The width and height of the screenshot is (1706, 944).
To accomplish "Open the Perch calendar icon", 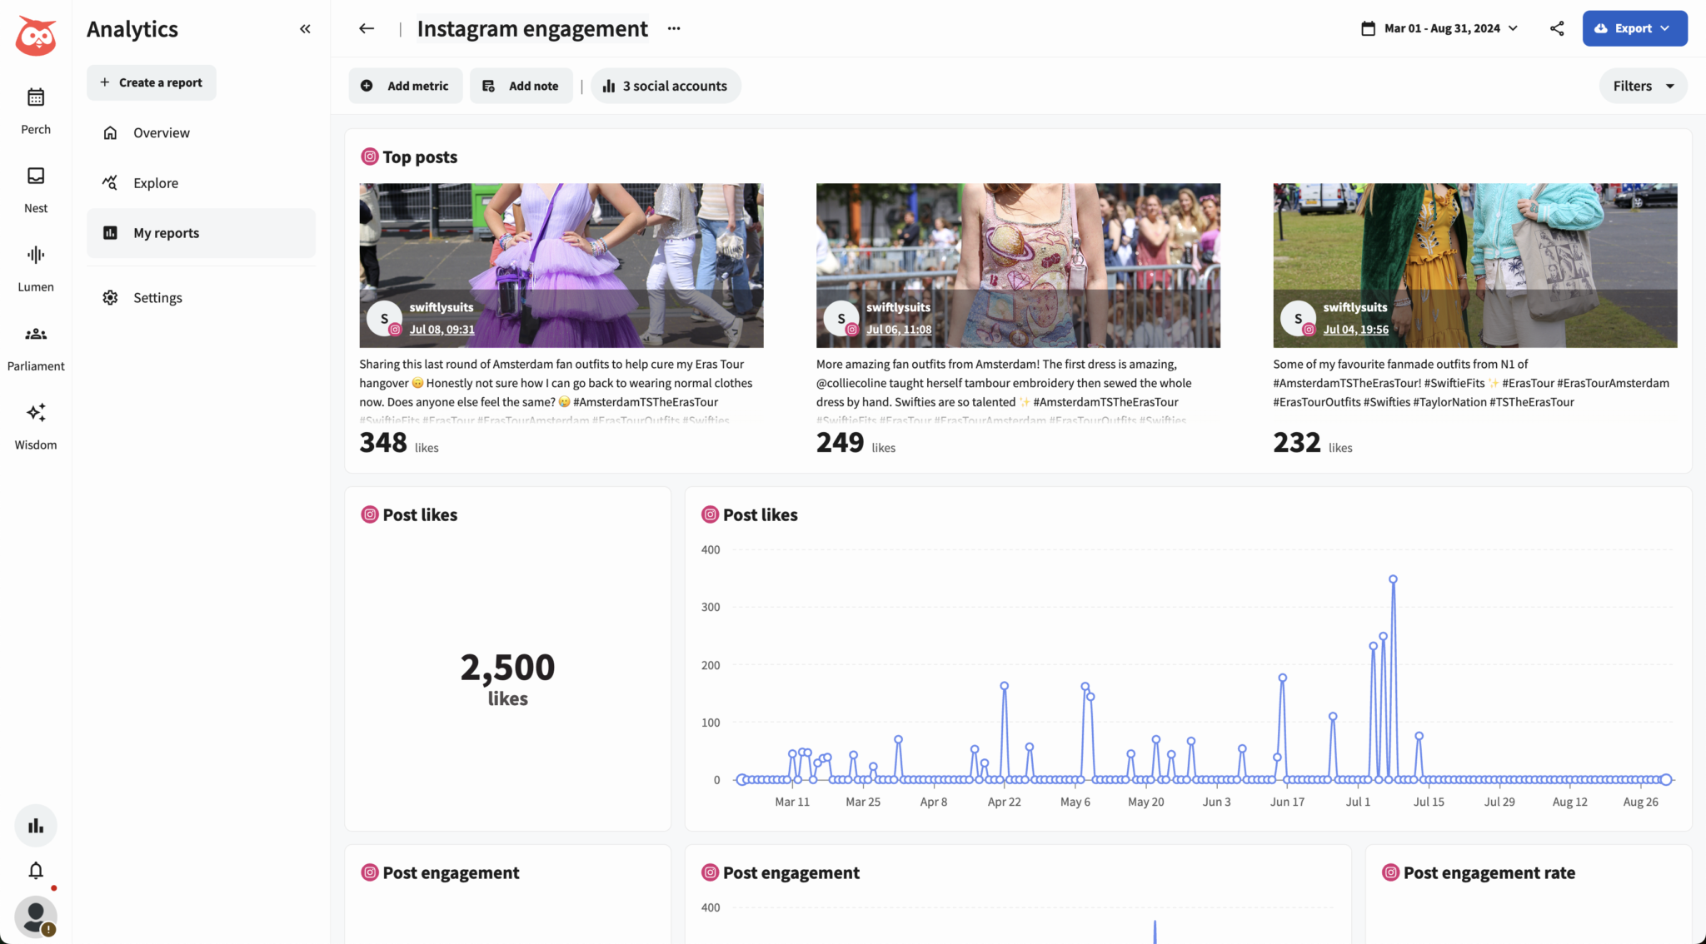I will pyautogui.click(x=36, y=97).
